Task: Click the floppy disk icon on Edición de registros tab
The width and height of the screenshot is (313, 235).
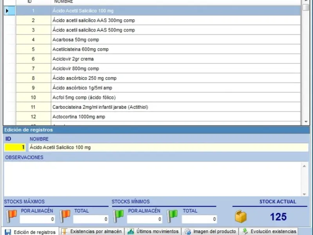Action: (x=8, y=232)
